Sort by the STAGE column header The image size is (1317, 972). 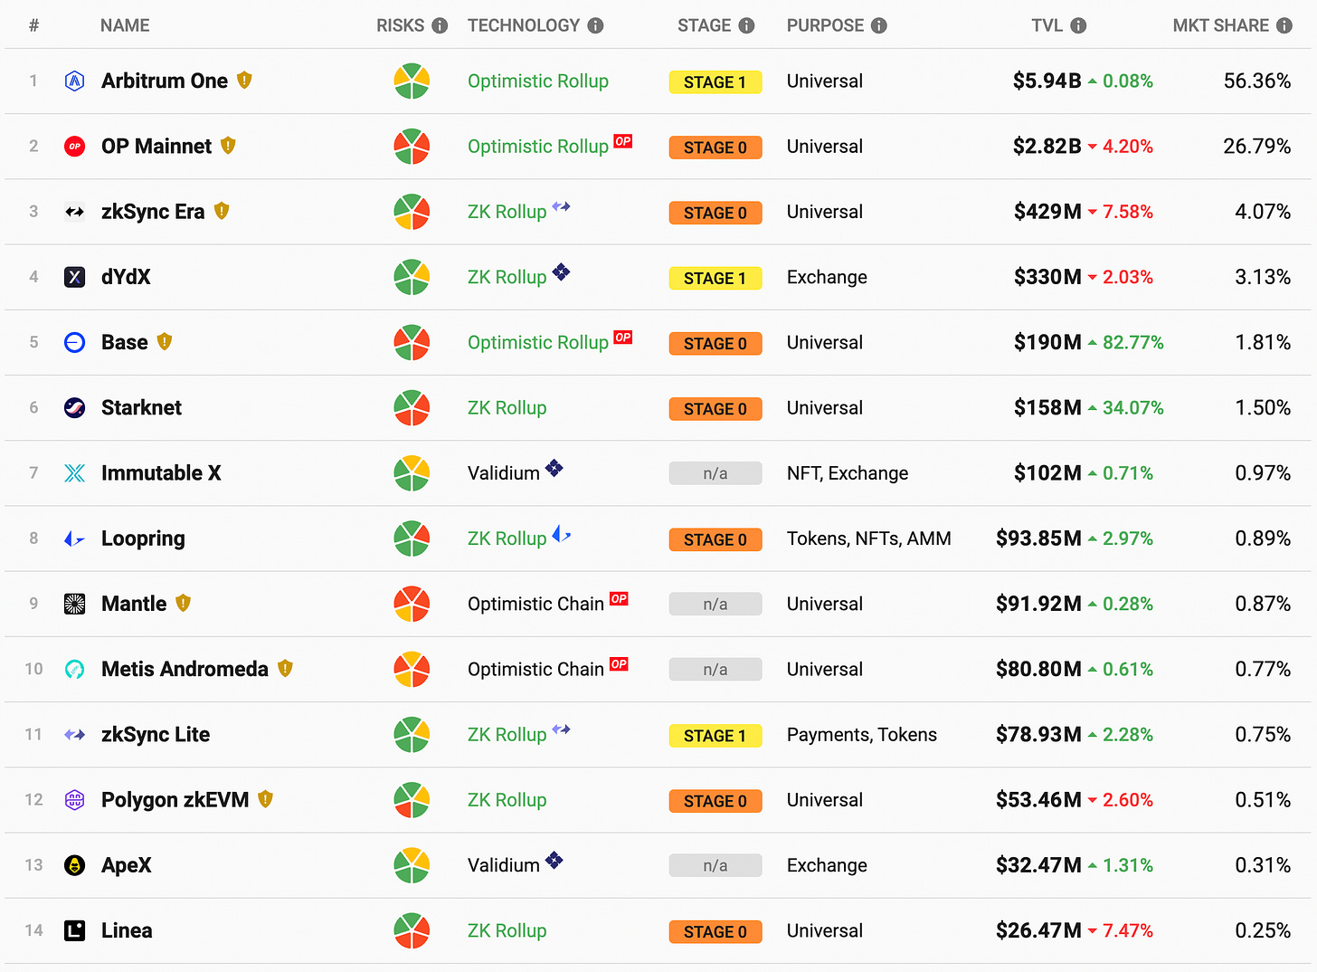pyautogui.click(x=705, y=25)
